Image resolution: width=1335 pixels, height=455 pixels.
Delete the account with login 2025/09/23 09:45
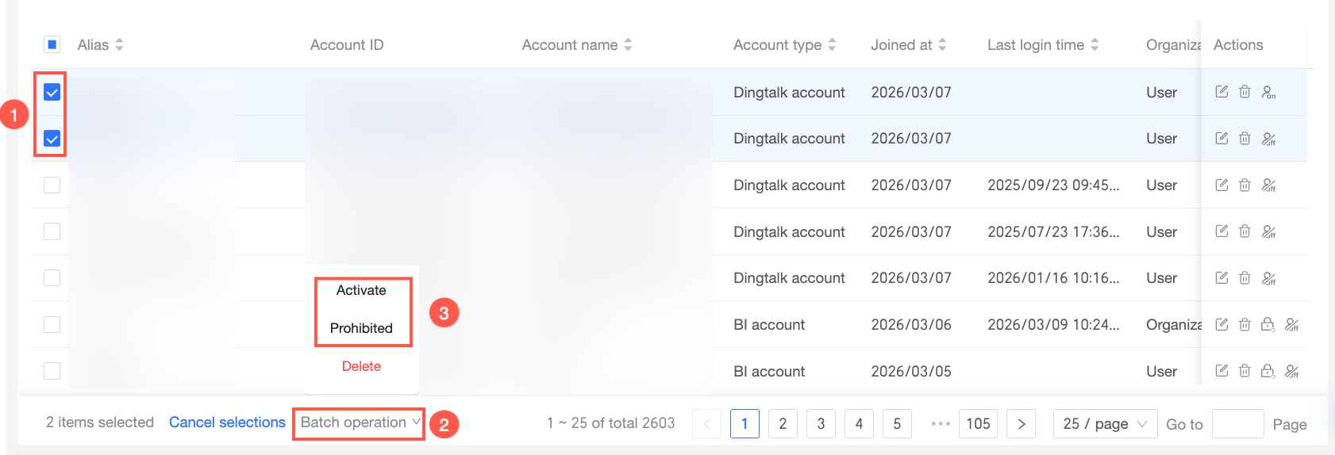[1245, 185]
